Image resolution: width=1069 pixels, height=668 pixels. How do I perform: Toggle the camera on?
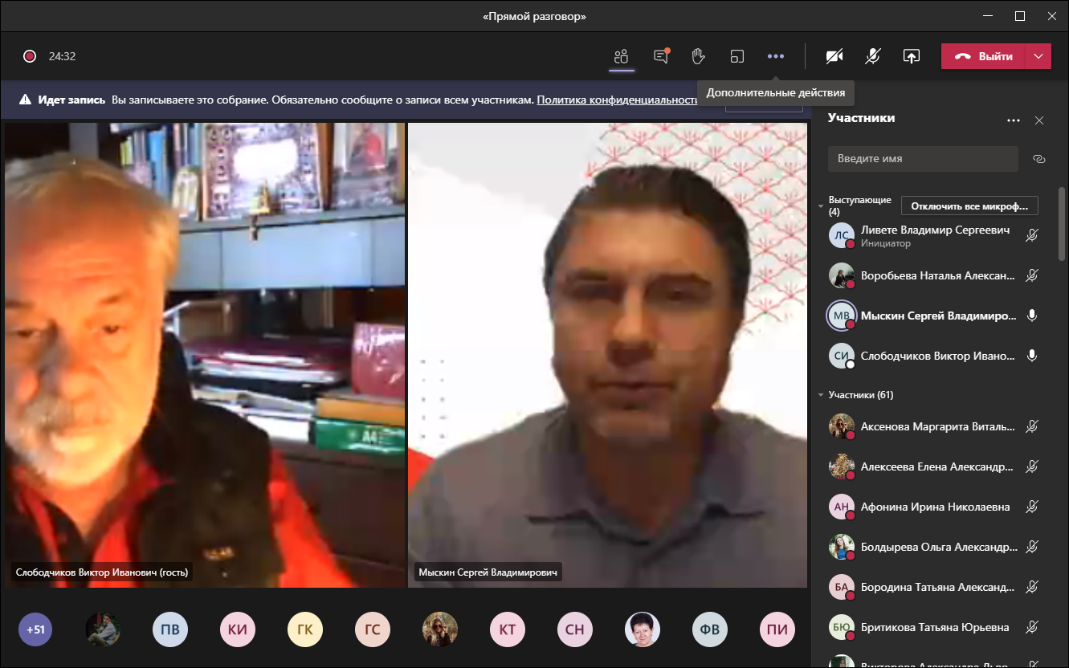point(834,56)
